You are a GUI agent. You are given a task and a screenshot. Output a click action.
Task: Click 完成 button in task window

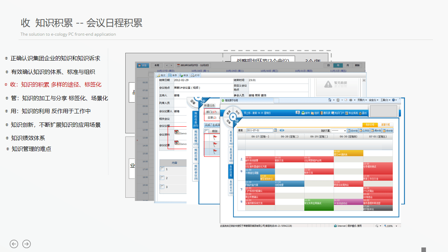pos(208,125)
